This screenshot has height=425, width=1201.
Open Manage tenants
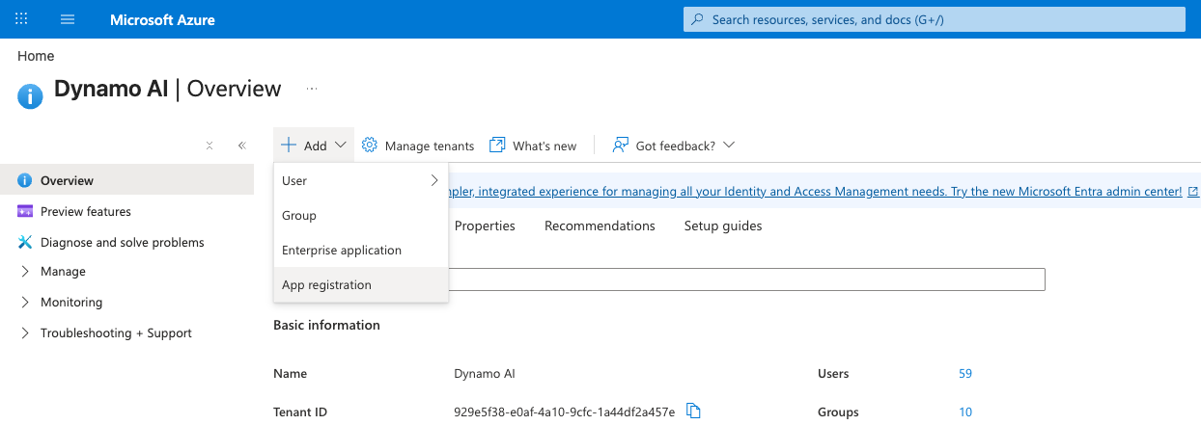tap(430, 146)
